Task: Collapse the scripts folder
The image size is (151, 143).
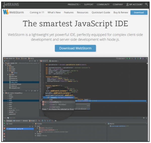Action: tap(8, 71)
